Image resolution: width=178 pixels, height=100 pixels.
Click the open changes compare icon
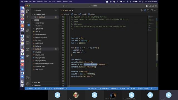coord(148,11)
